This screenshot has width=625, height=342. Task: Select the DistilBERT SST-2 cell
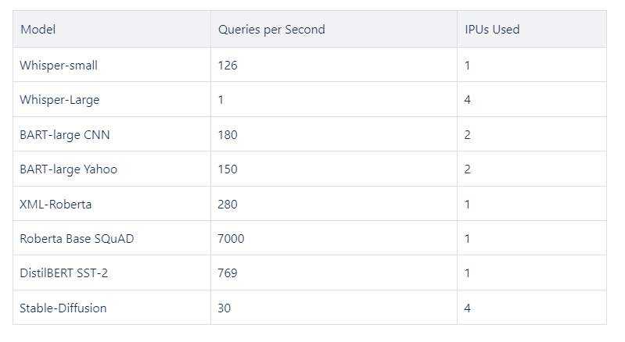click(67, 273)
